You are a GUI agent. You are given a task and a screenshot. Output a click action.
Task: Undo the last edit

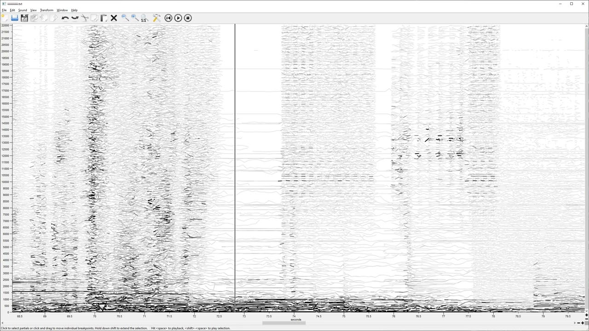[65, 18]
